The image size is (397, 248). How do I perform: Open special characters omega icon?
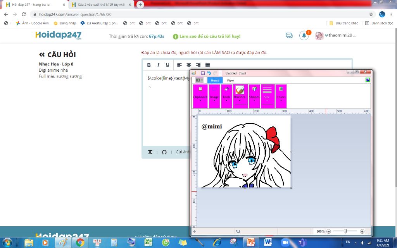[x=164, y=152]
